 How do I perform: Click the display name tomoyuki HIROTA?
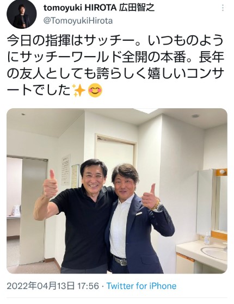(80, 8)
